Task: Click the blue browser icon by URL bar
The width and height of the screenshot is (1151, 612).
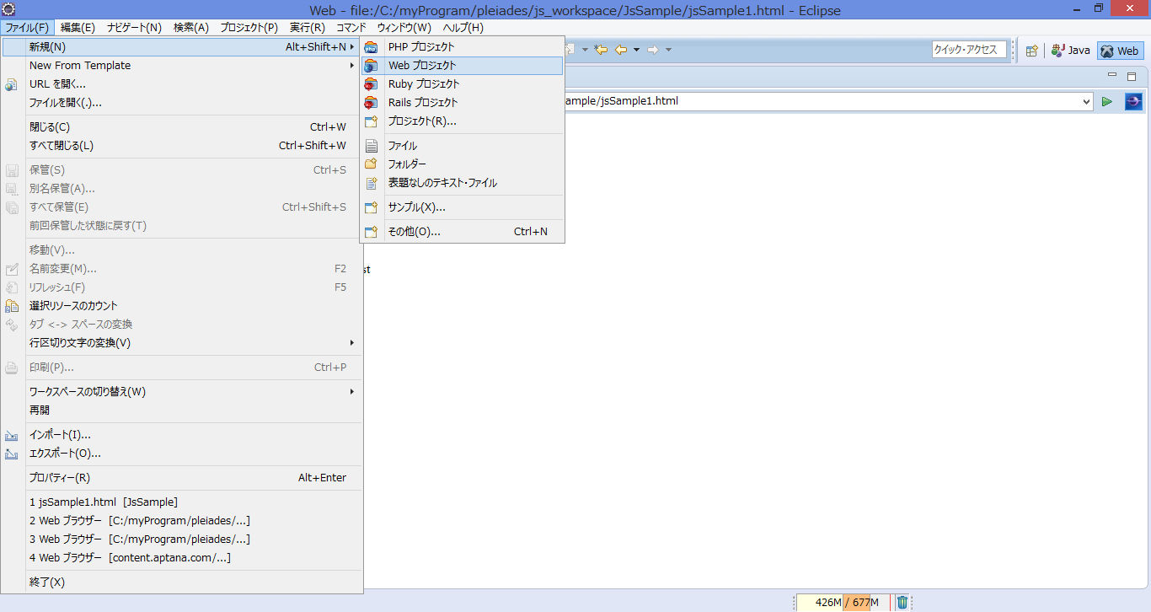Action: [x=1133, y=102]
